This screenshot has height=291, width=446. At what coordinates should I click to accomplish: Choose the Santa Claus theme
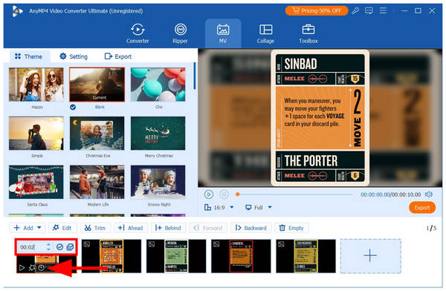36,182
